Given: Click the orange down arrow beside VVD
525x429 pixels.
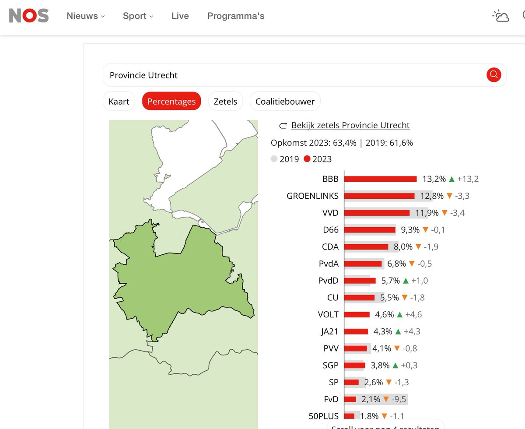Looking at the screenshot, I should click(444, 213).
